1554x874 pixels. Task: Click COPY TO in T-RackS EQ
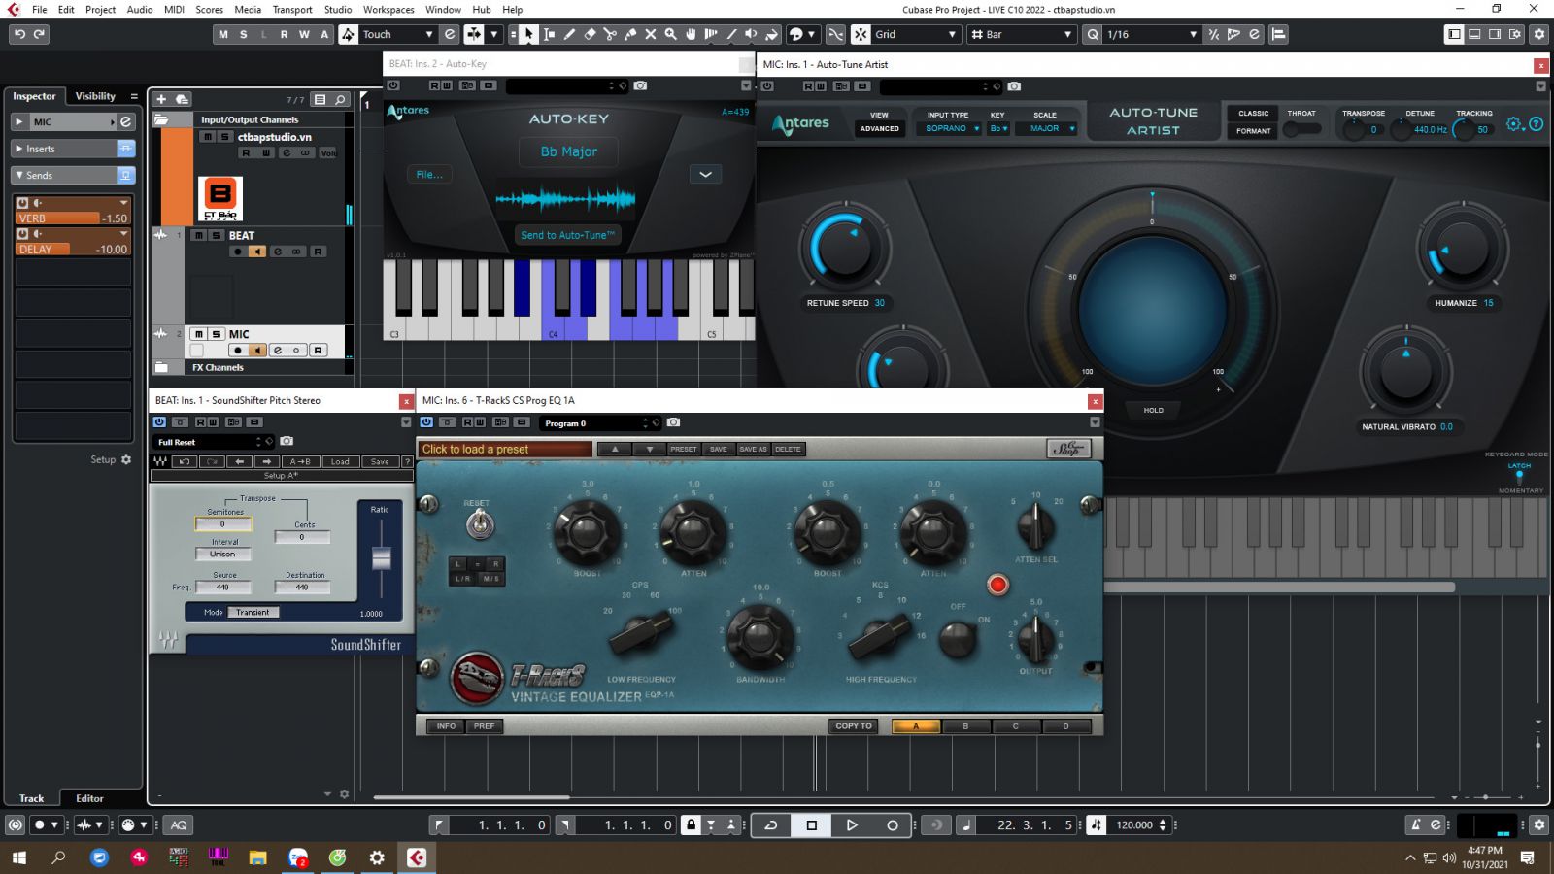tap(854, 725)
